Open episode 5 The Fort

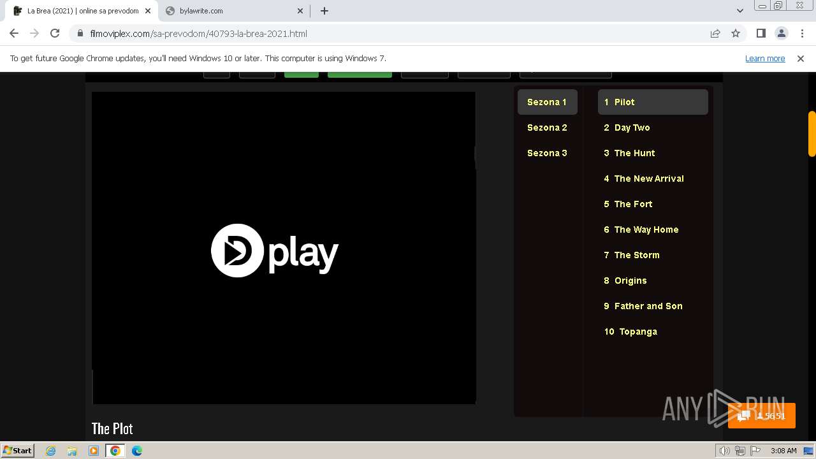tap(653, 204)
